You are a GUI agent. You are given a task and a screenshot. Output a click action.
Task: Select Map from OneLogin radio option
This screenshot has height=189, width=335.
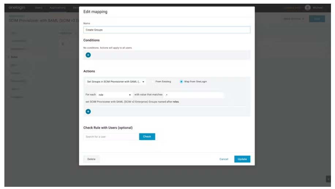click(181, 82)
